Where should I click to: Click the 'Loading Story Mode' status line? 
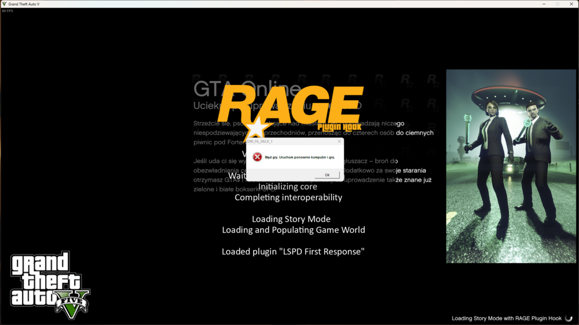point(291,219)
